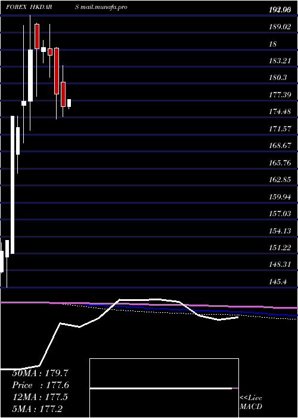Viewport: 298px width, 418px height.
Task: Click the 174.48 price axis label
Action: (281, 112)
